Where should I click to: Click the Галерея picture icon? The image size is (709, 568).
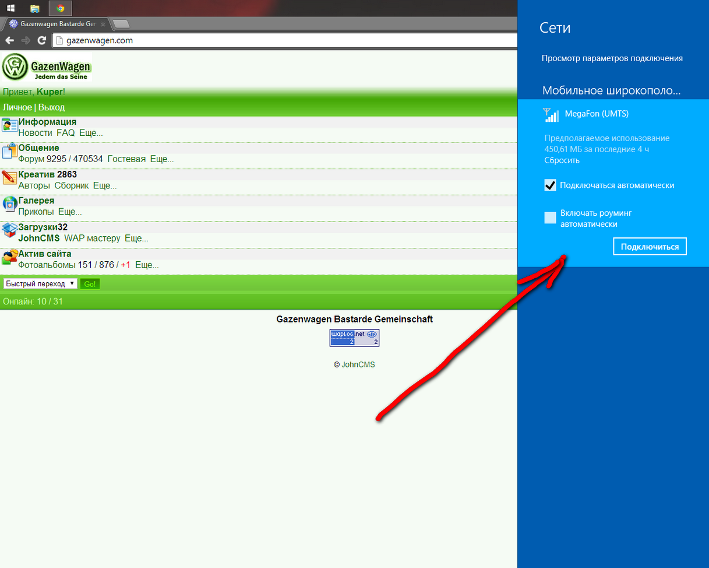[9, 204]
